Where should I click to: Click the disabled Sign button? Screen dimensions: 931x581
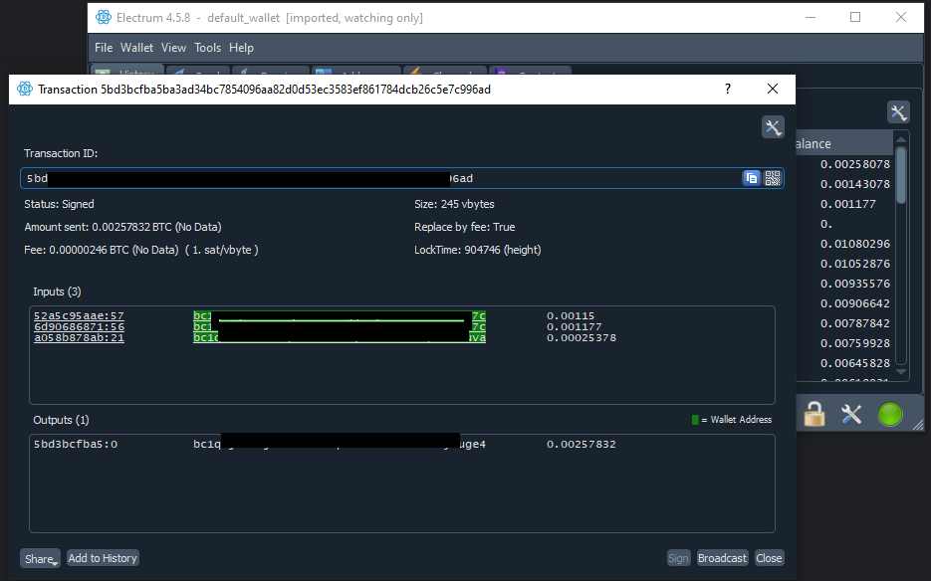pyautogui.click(x=679, y=558)
